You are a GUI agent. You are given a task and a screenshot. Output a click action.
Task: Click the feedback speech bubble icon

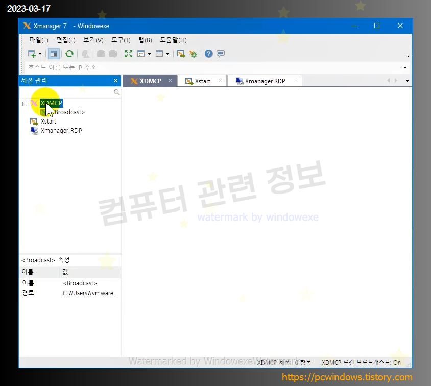[221, 54]
